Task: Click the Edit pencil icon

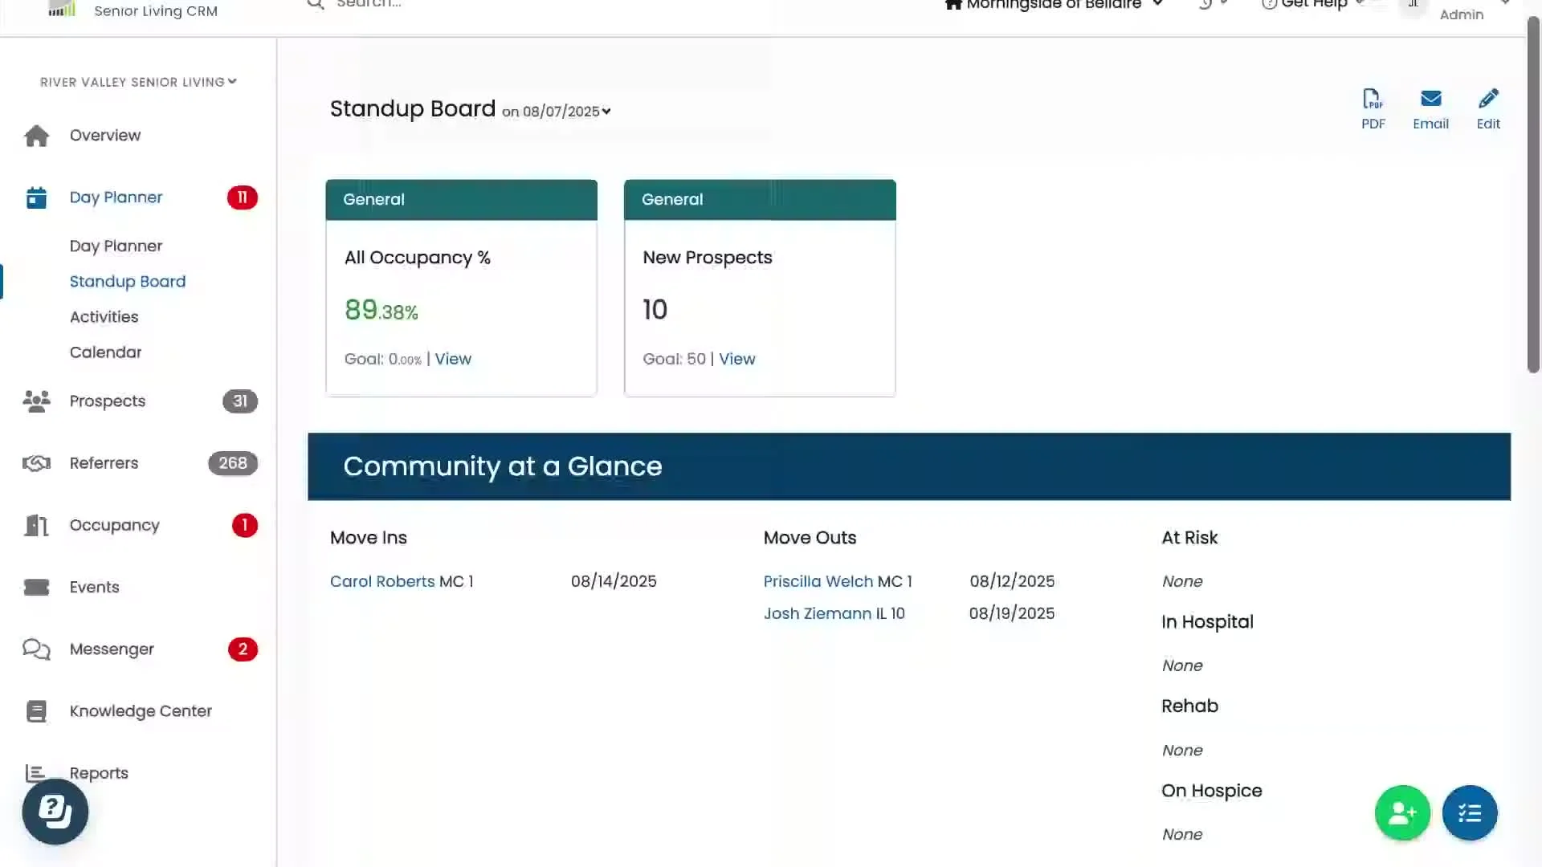Action: point(1488,100)
